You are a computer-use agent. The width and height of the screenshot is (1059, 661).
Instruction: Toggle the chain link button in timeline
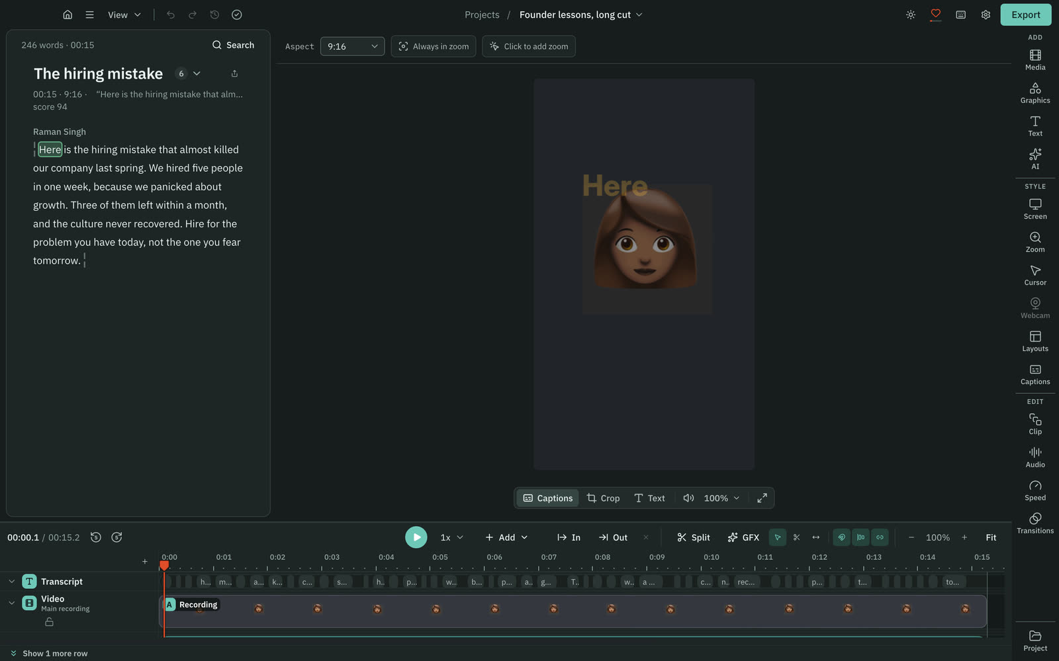880,537
